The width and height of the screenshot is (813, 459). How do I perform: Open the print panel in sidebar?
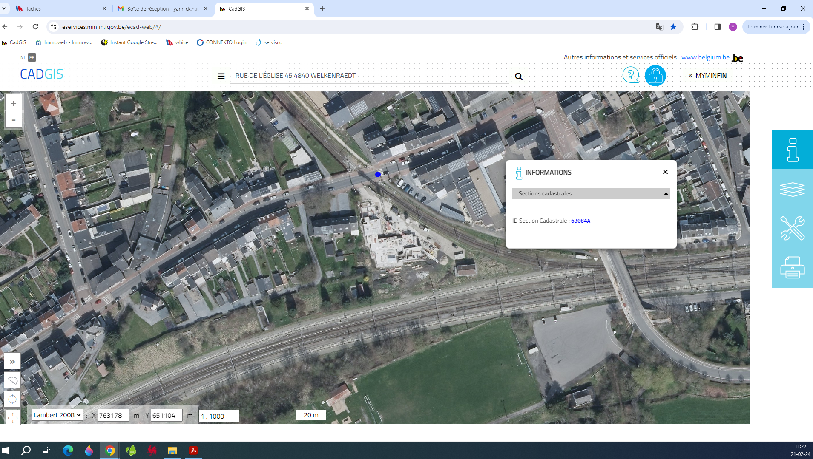pyautogui.click(x=792, y=268)
